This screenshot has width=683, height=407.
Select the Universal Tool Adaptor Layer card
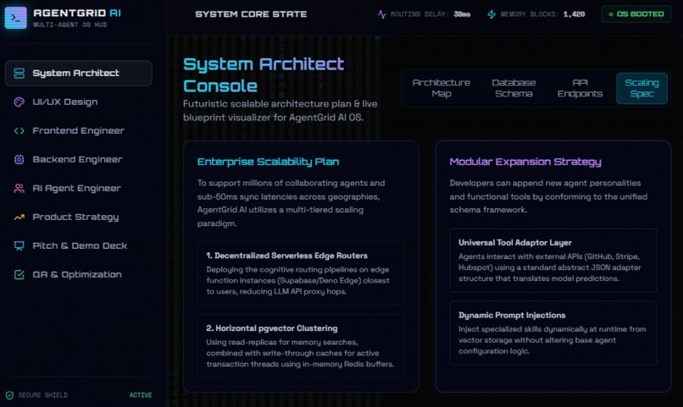click(553, 261)
